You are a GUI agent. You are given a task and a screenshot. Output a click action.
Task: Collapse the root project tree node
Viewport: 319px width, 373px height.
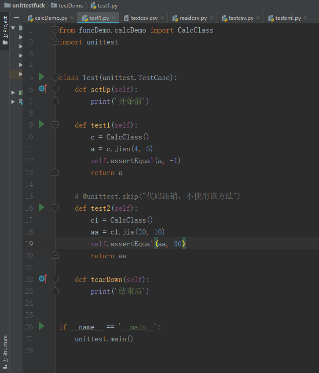pos(13,28)
